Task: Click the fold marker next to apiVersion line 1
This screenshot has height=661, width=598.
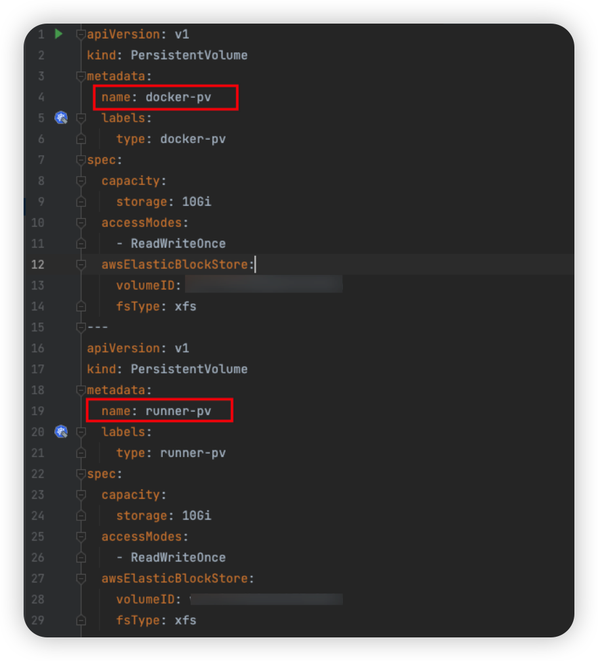Action: coord(80,34)
